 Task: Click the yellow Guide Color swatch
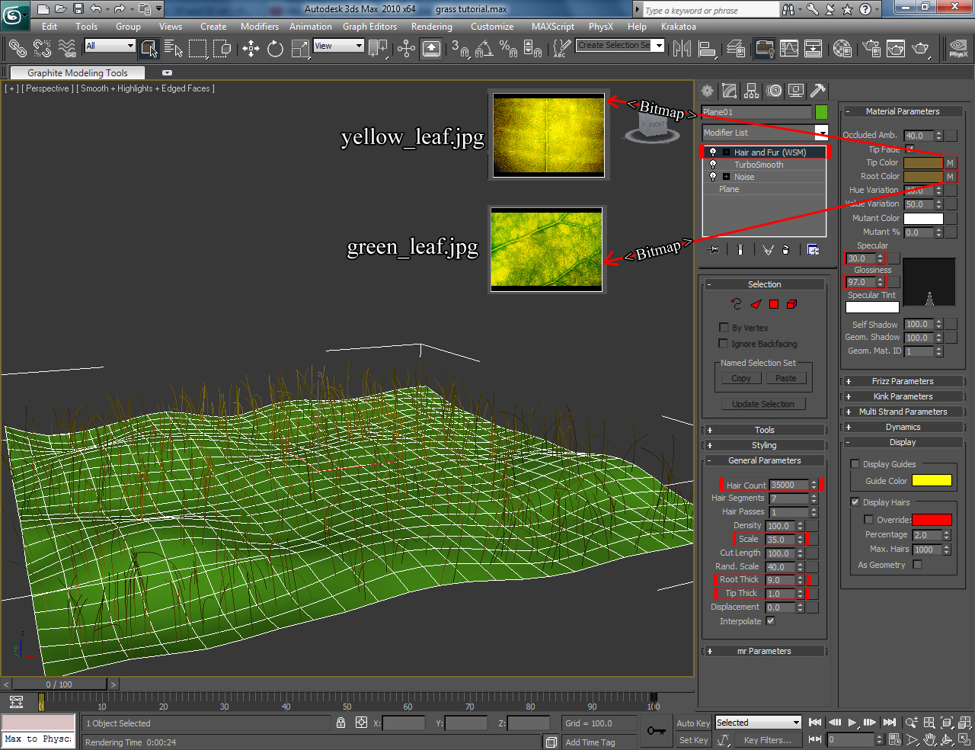pos(932,481)
